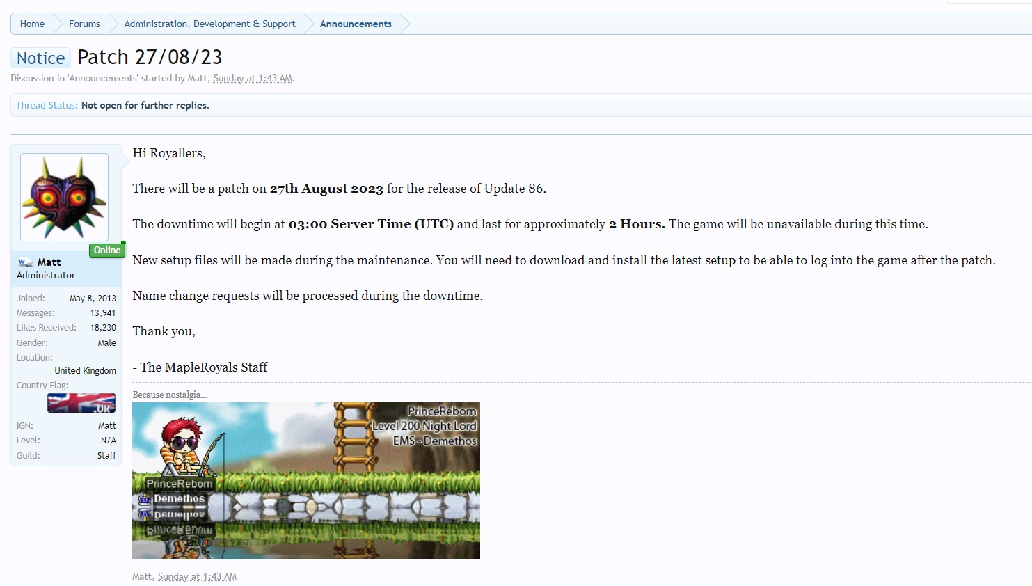This screenshot has height=586, width=1032.
Task: Open Administration, Development & Support breadcrumb
Action: 209,24
